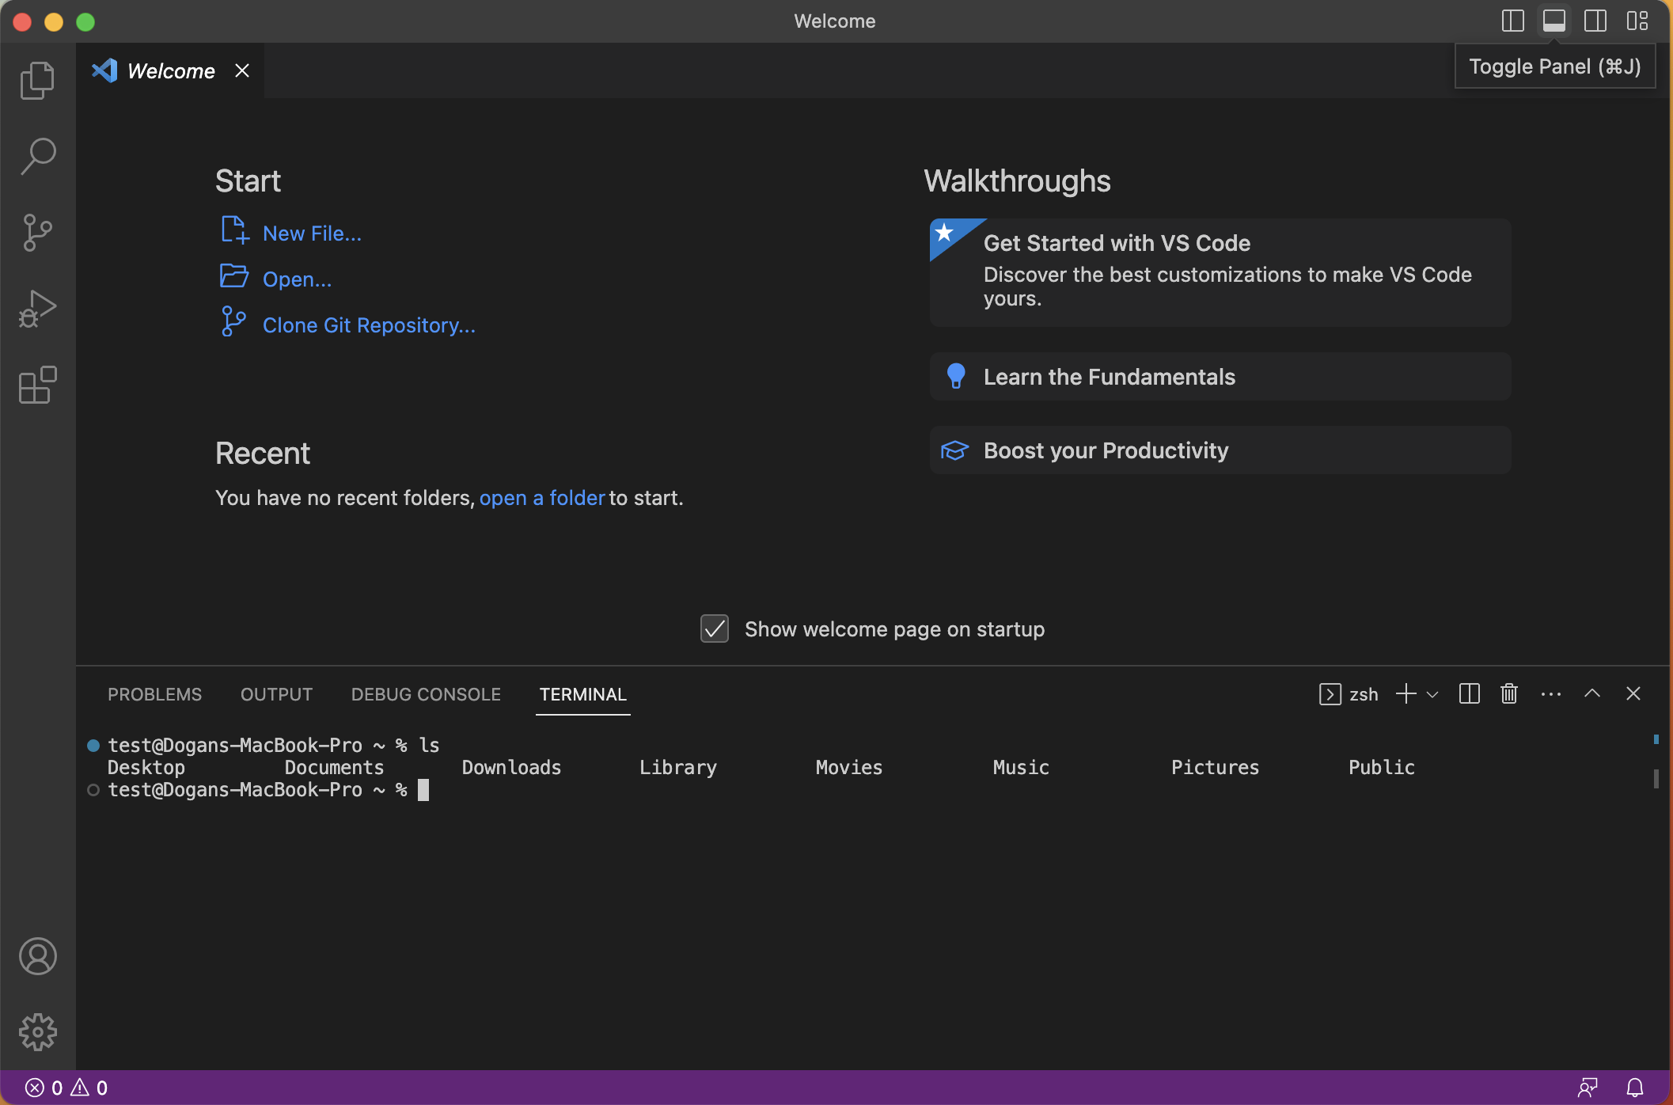Kill terminal with the trash icon
This screenshot has width=1673, height=1105.
click(x=1509, y=694)
